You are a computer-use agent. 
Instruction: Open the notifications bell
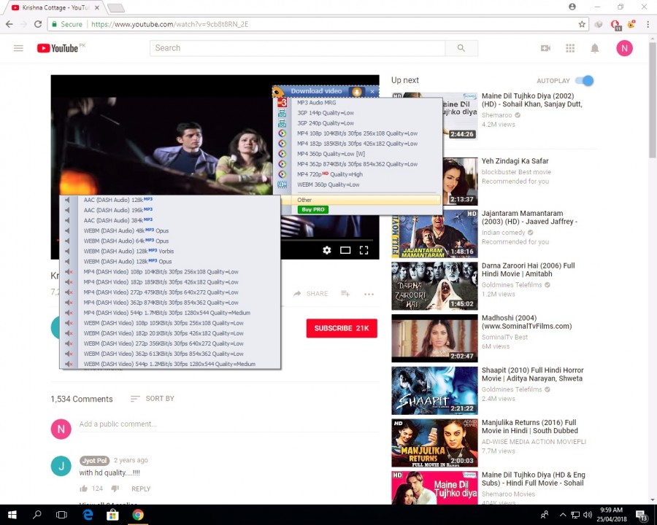[594, 48]
